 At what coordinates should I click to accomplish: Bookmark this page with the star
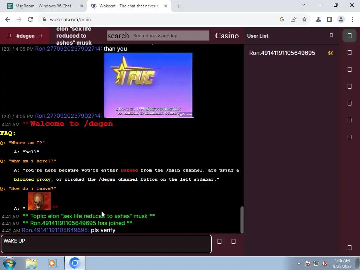pyautogui.click(x=304, y=20)
